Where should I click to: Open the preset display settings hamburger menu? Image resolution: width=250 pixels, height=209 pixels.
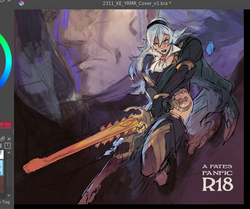[1, 145]
